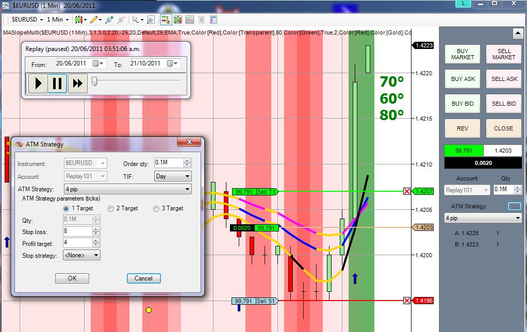Cancel the ATM Strategy dialog

click(143, 278)
